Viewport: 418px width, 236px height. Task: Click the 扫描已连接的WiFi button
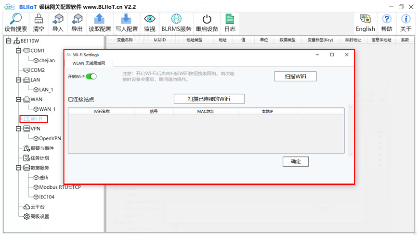pyautogui.click(x=209, y=99)
